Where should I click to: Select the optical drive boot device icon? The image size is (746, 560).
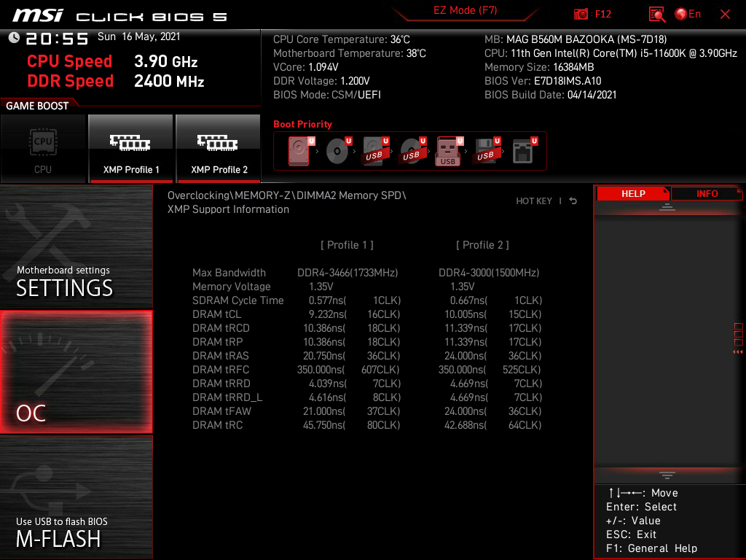(x=339, y=151)
